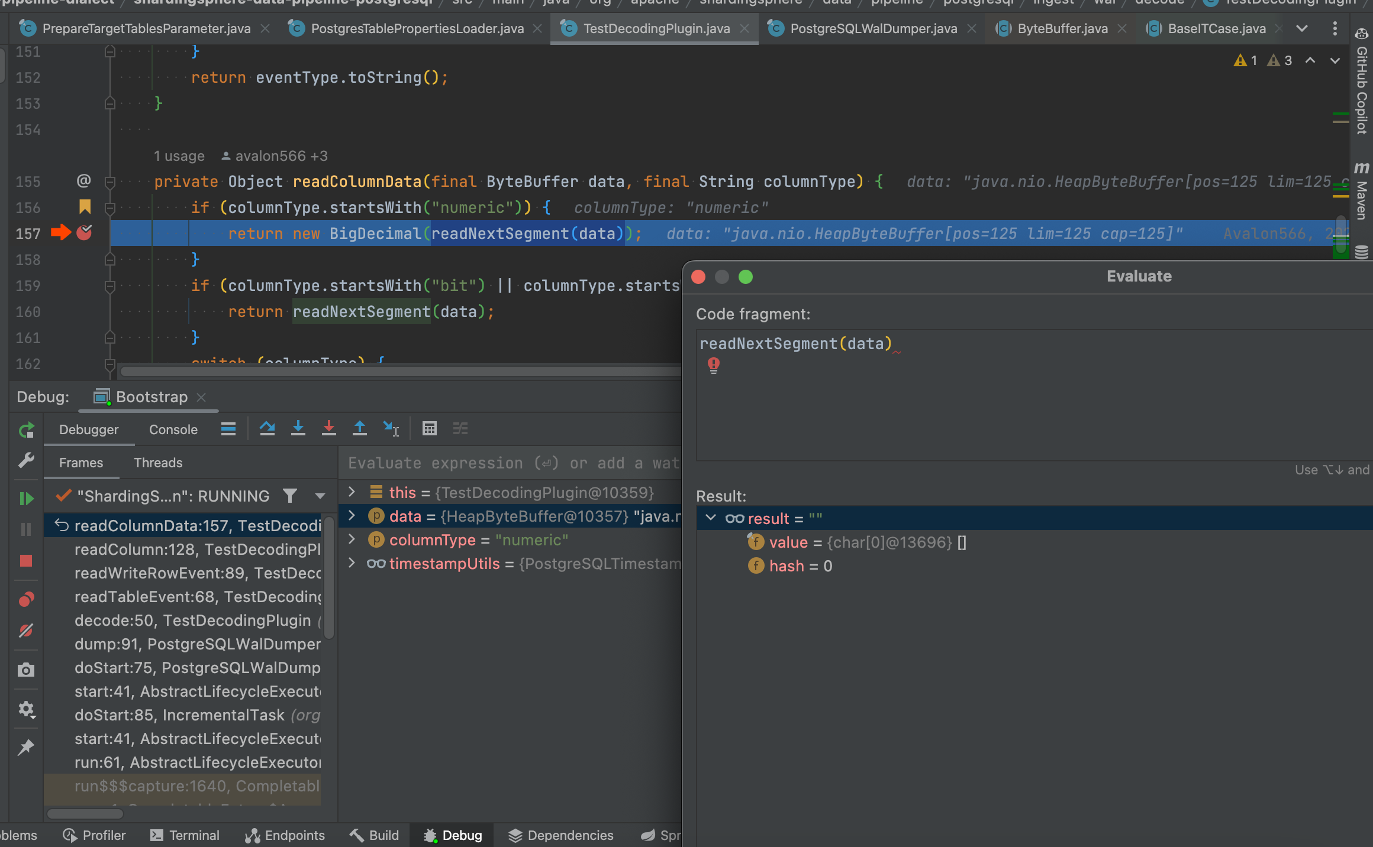Switch to ByteBuffer.java tab
Viewport: 1373px width, 847px height.
click(1062, 28)
